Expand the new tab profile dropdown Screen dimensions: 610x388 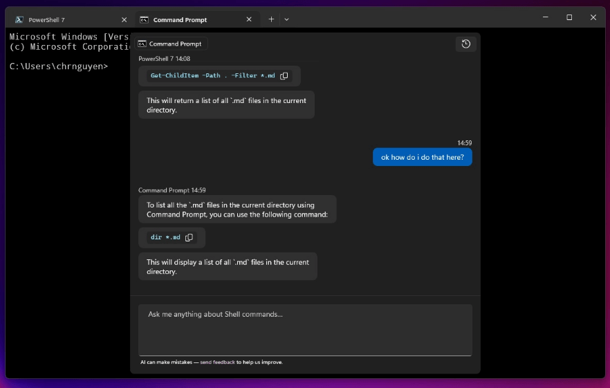(287, 19)
